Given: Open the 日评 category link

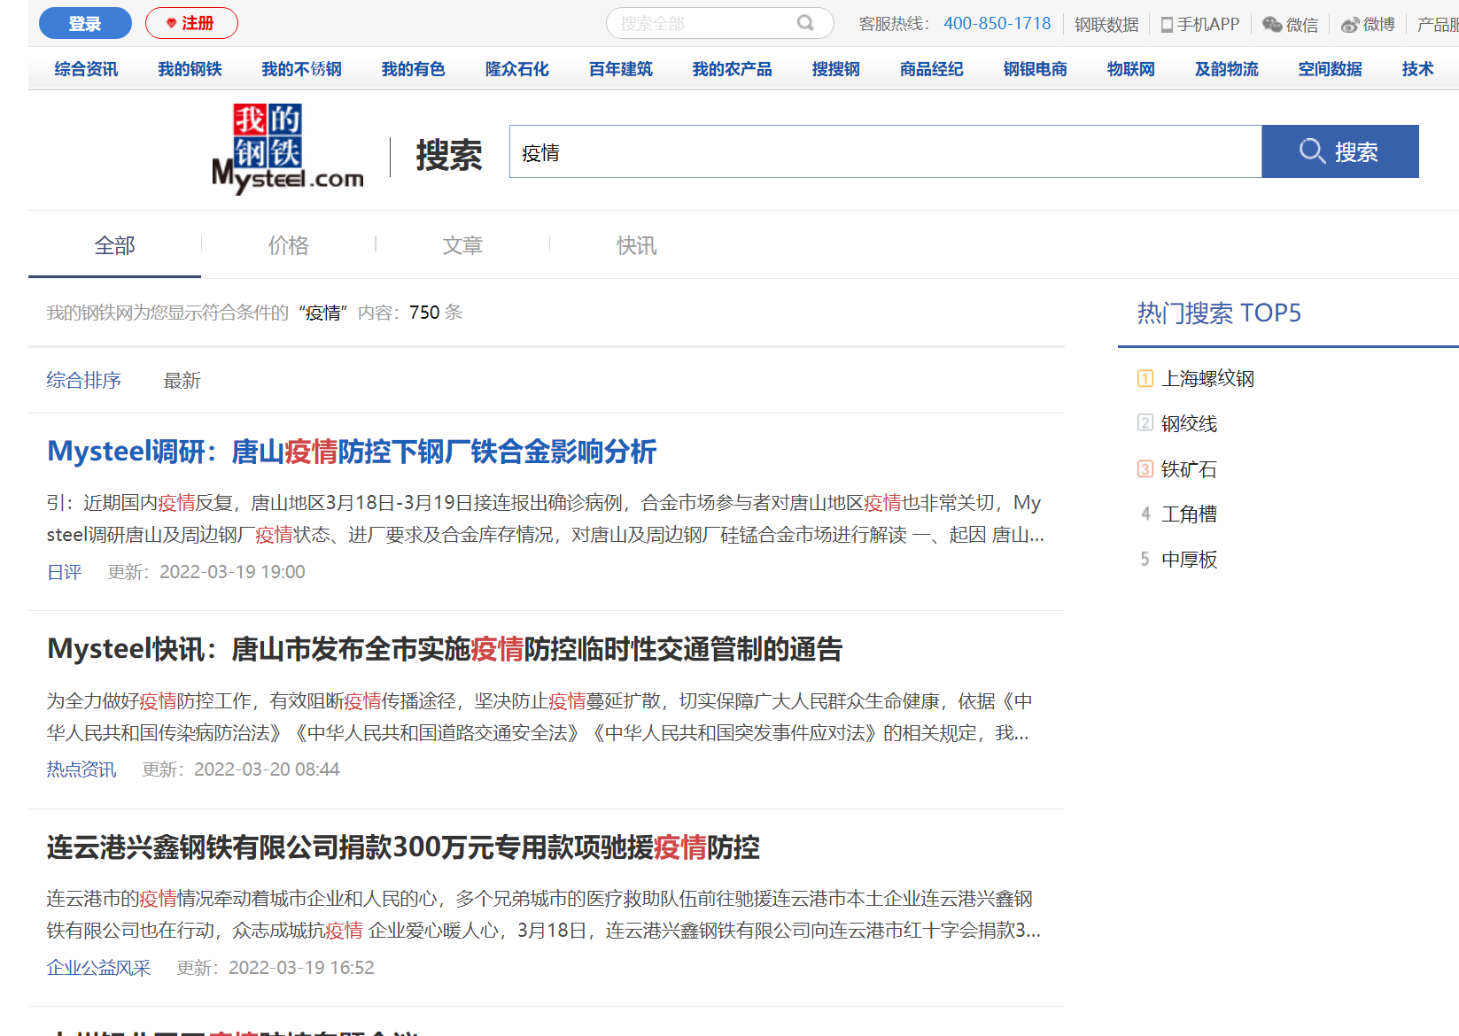Looking at the screenshot, I should click(x=65, y=572).
